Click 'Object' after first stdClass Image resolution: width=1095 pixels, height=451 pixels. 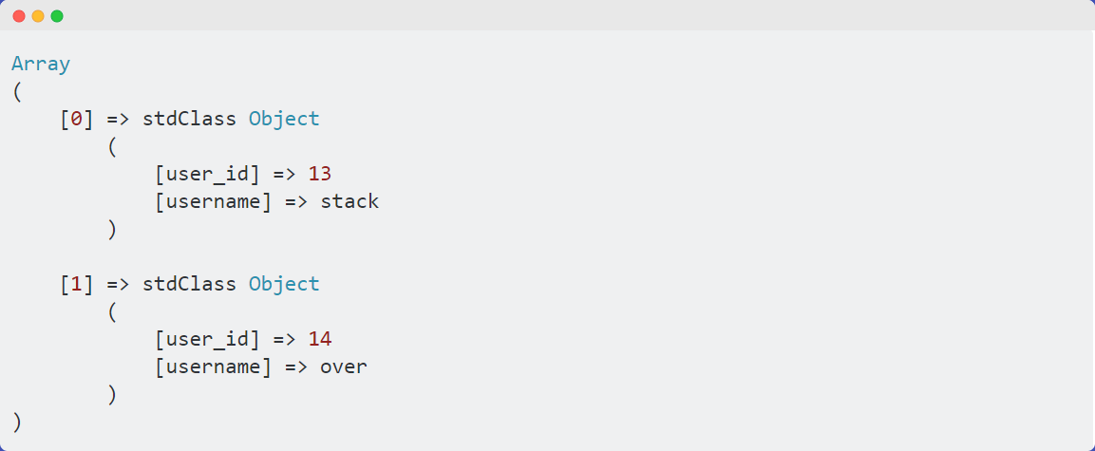pyautogui.click(x=284, y=120)
